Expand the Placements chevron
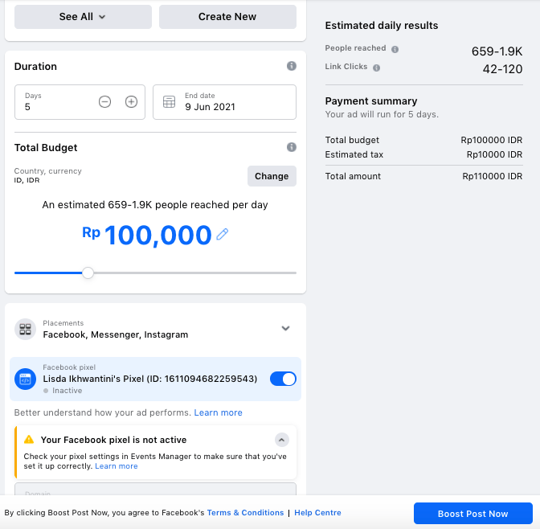 (x=285, y=328)
